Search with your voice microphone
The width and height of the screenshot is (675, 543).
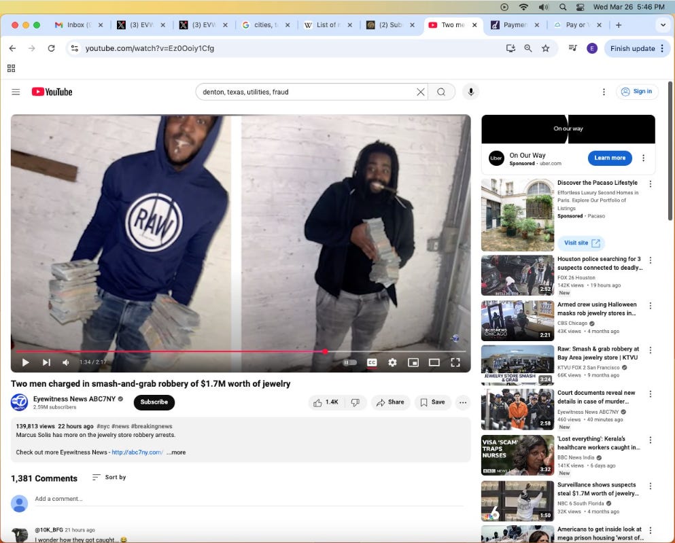click(x=471, y=92)
